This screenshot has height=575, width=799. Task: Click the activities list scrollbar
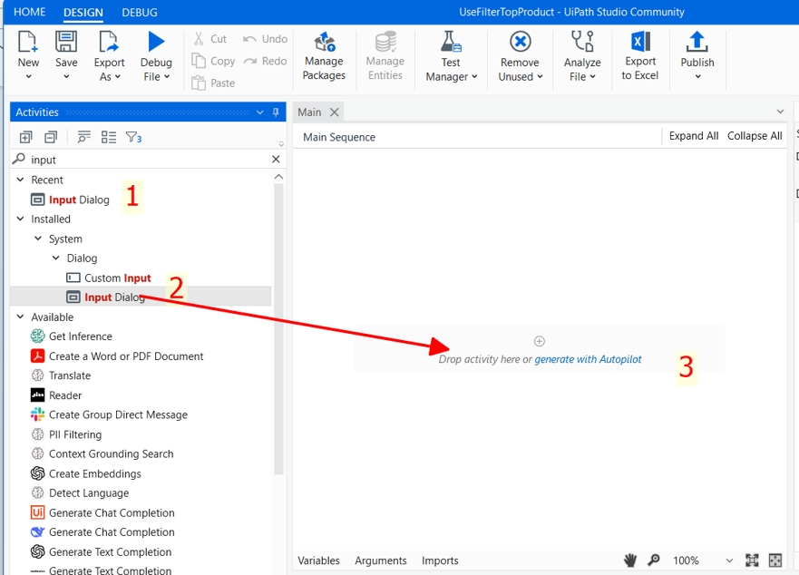278,329
